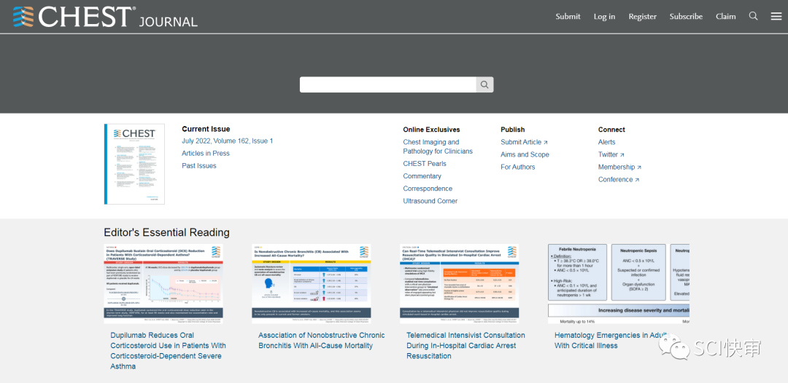Click the CHEST Journal logo

pyautogui.click(x=105, y=17)
